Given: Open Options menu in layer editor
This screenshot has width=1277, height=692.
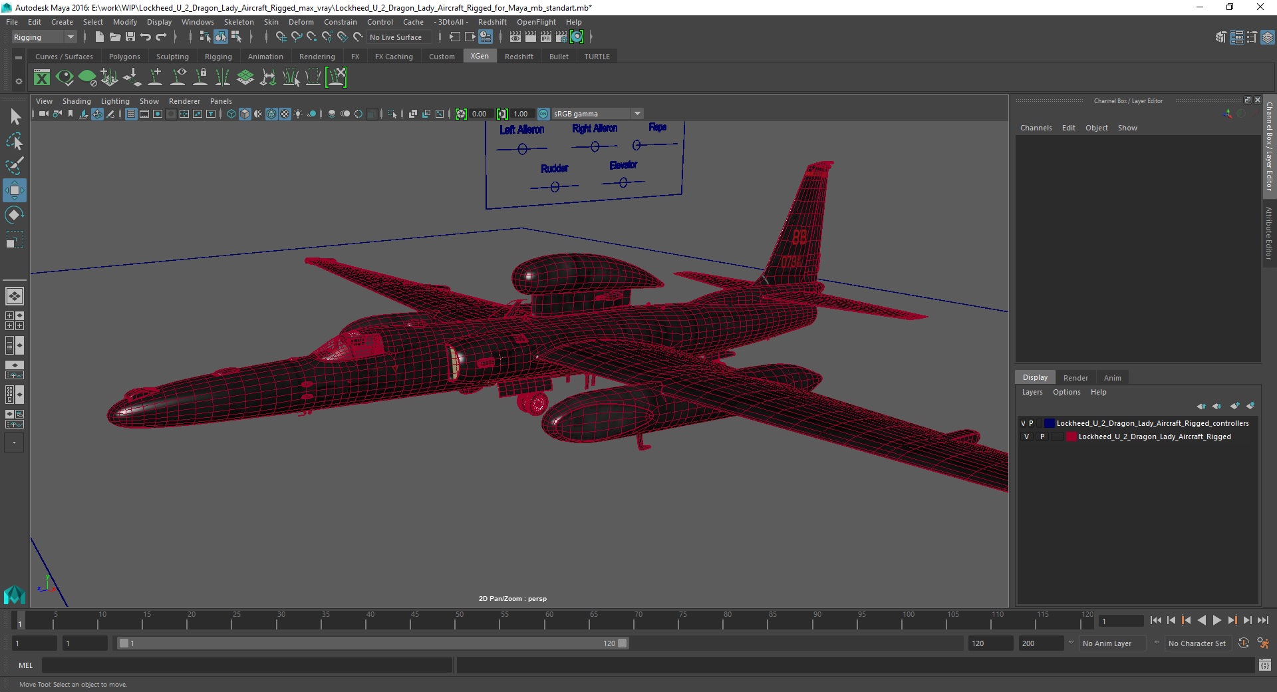Looking at the screenshot, I should pos(1066,392).
